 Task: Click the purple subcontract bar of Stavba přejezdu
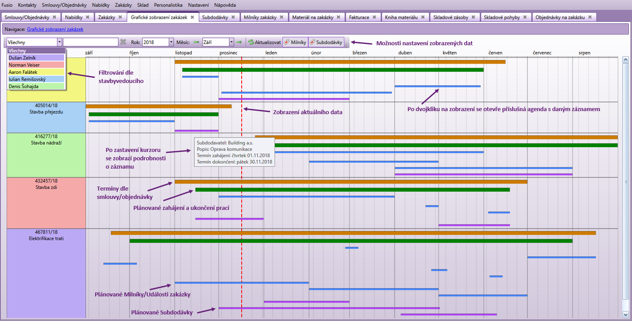[x=196, y=130]
